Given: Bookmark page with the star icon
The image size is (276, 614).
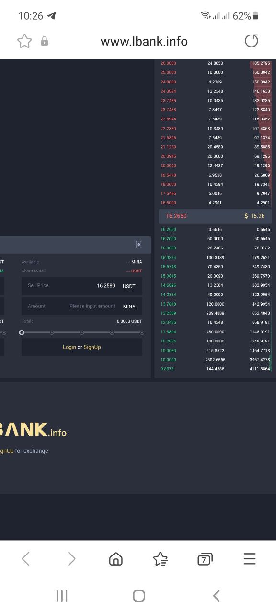Looking at the screenshot, I should click(24, 41).
